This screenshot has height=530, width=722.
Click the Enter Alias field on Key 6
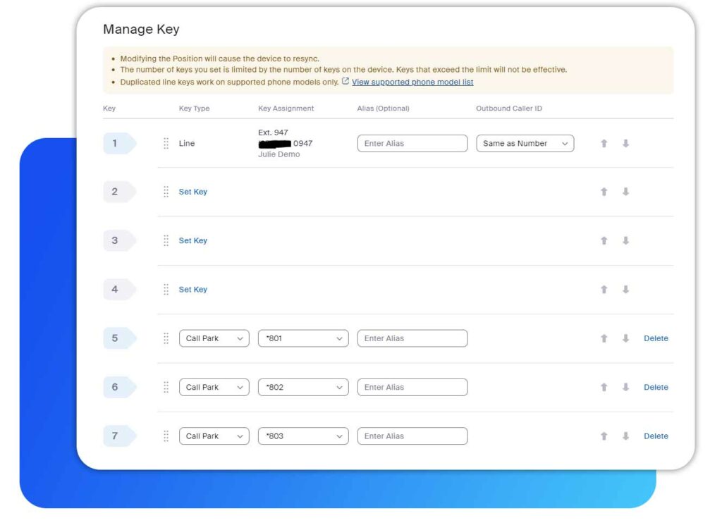[x=412, y=387]
